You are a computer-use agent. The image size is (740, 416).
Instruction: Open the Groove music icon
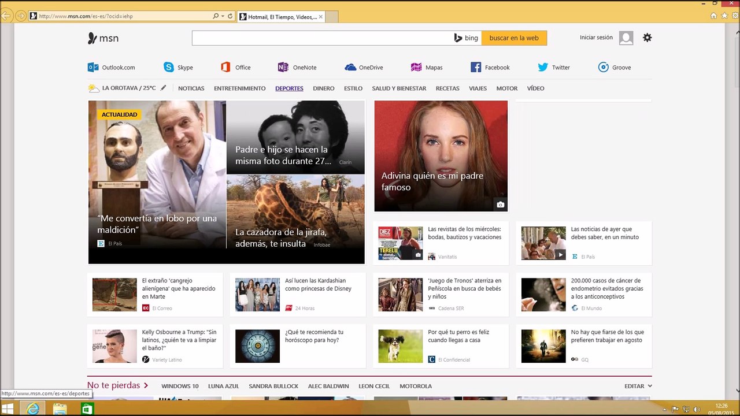tap(604, 68)
